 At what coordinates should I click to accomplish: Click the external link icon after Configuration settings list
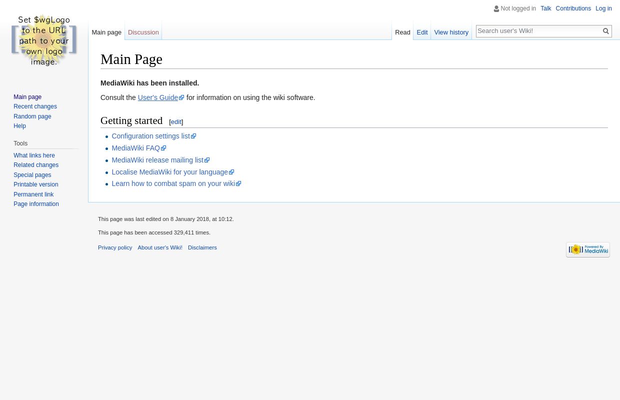click(193, 136)
